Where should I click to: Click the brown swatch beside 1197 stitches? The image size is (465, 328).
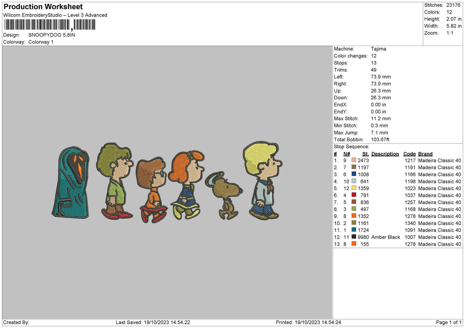(354, 167)
